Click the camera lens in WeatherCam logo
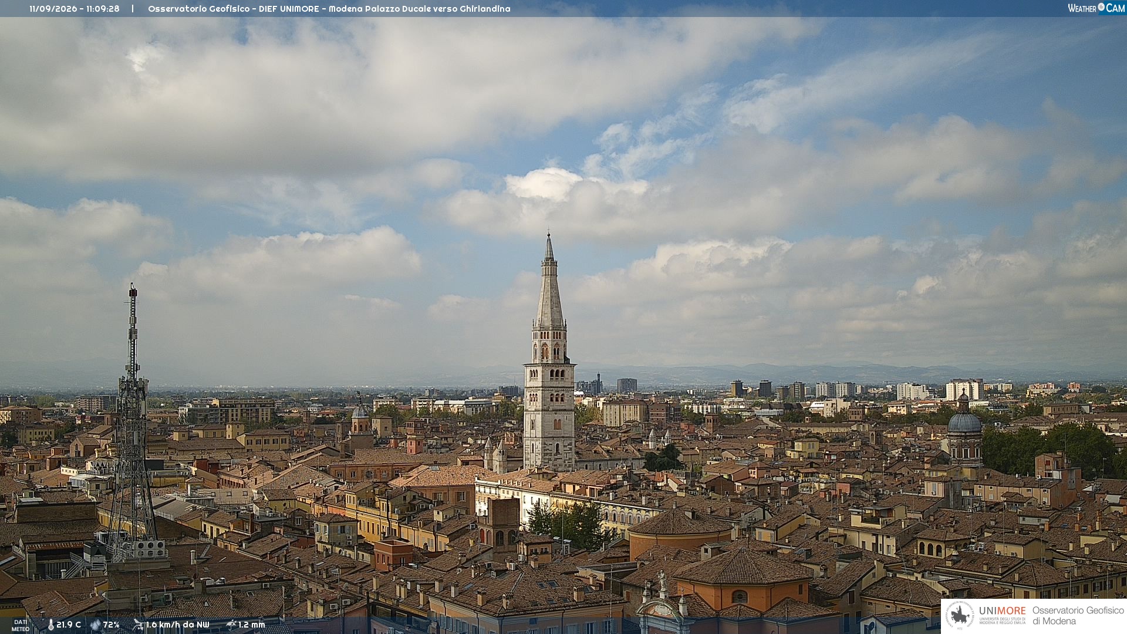The height and width of the screenshot is (634, 1127). 1101,7
